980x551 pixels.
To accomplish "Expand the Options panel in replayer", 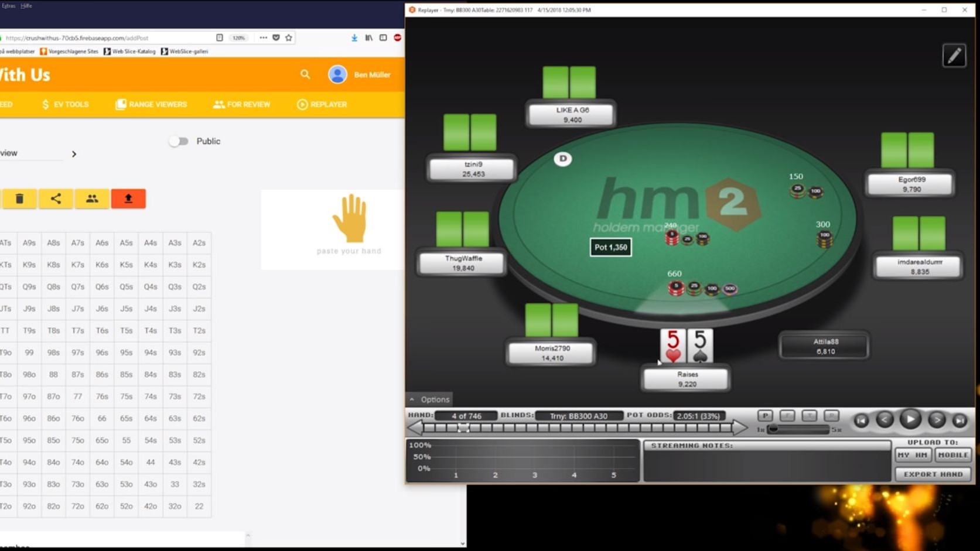I will (x=430, y=399).
